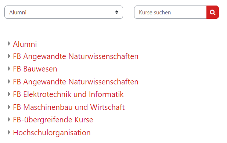Click the red magnifier search button
Image resolution: width=227 pixels, height=143 pixels.
213,12
